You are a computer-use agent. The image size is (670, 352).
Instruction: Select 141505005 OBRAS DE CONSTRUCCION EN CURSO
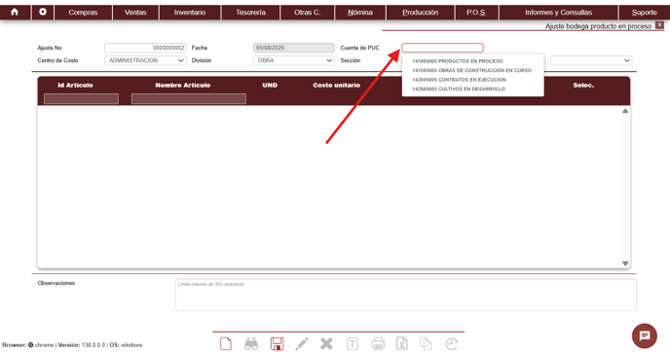coord(471,70)
